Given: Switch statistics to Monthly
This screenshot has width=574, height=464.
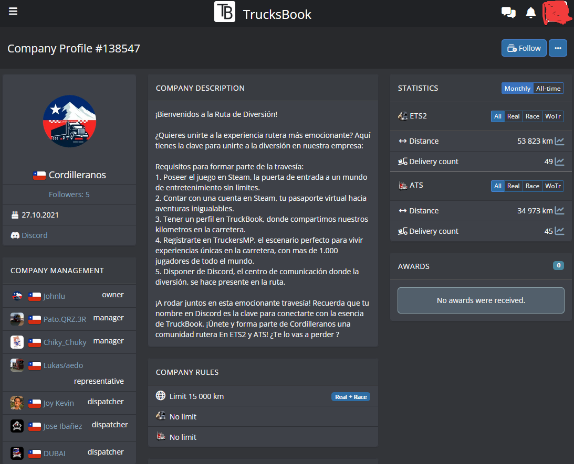Looking at the screenshot, I should coord(517,89).
